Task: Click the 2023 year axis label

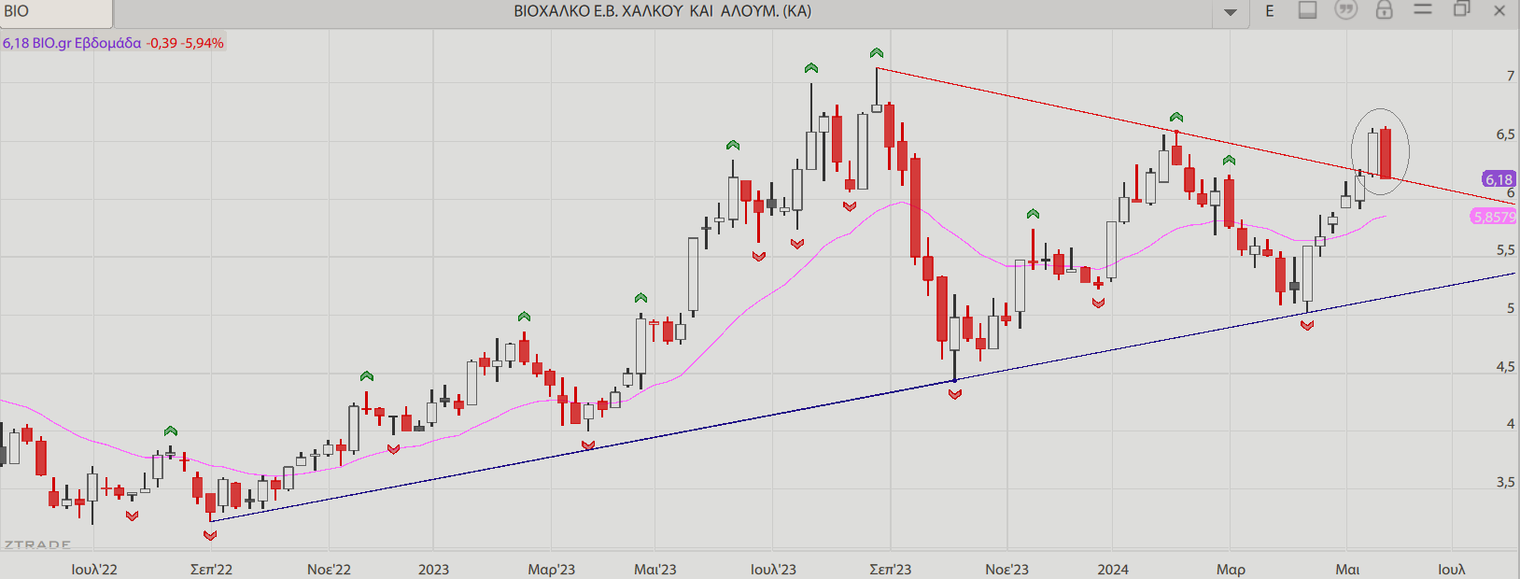Action: [x=433, y=570]
